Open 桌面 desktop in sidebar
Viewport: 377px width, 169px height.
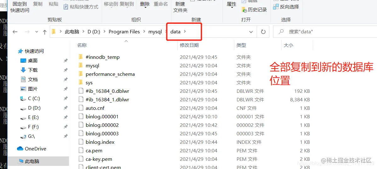[29, 60]
